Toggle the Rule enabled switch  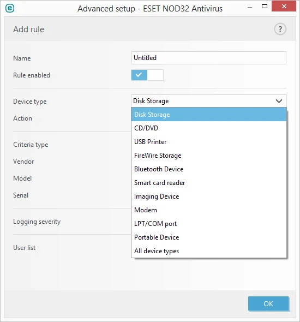[x=147, y=75]
